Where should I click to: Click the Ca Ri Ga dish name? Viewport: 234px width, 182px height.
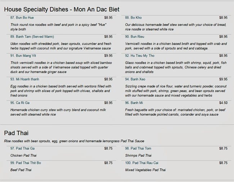pyautogui.click(x=25, y=103)
